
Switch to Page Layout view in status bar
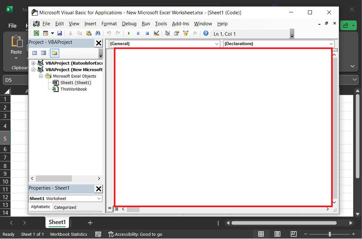click(x=277, y=234)
